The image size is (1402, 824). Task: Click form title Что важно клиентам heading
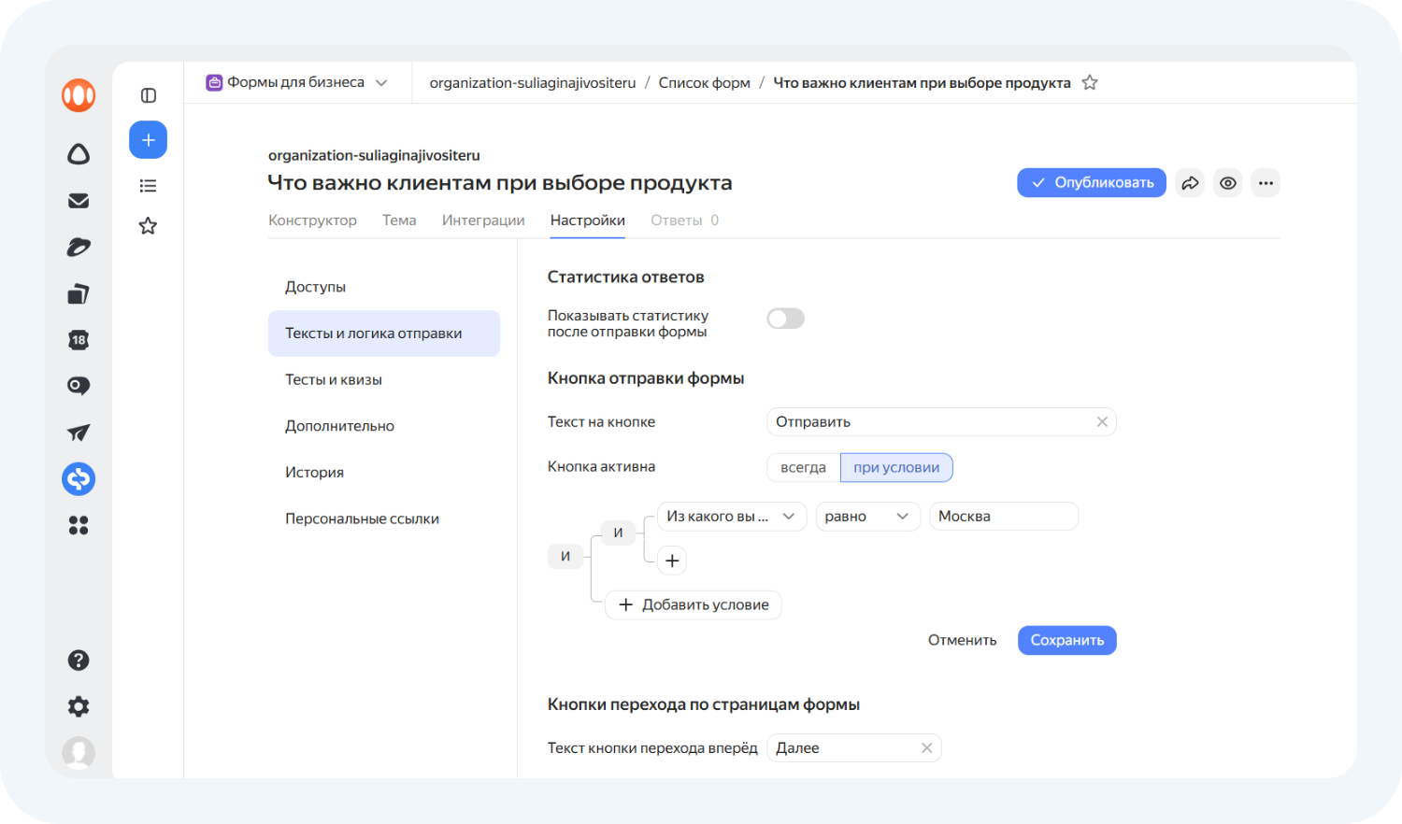(x=500, y=183)
